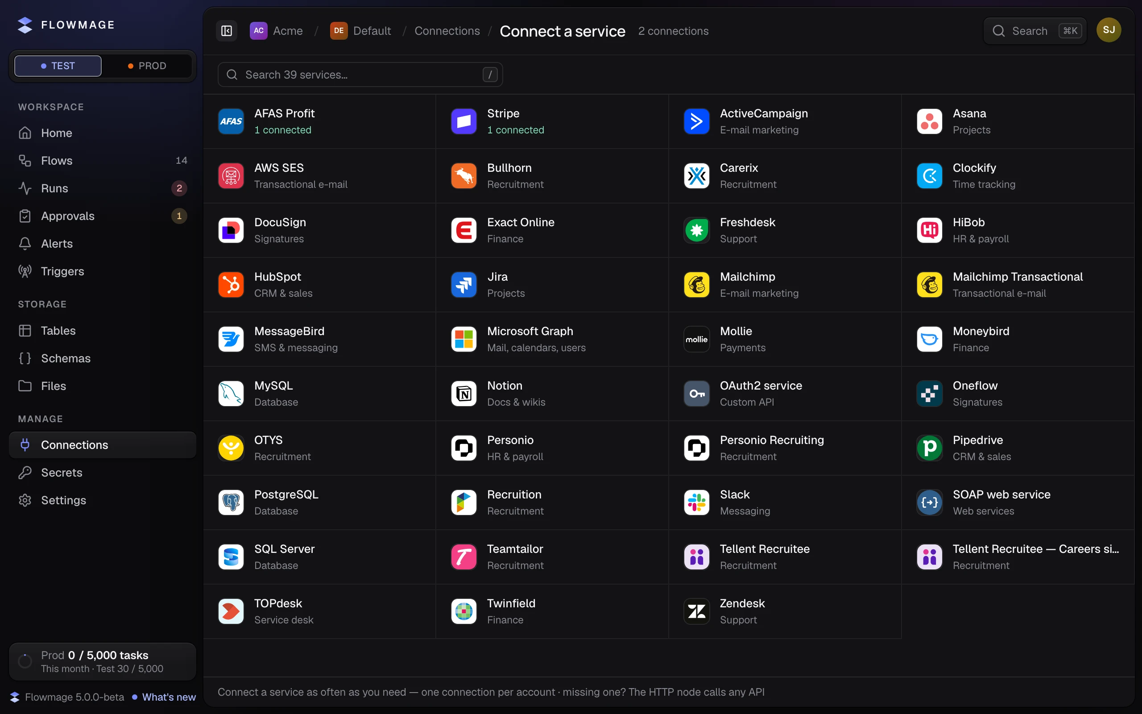Switch to the TEST environment
This screenshot has height=714, width=1142.
coord(58,66)
